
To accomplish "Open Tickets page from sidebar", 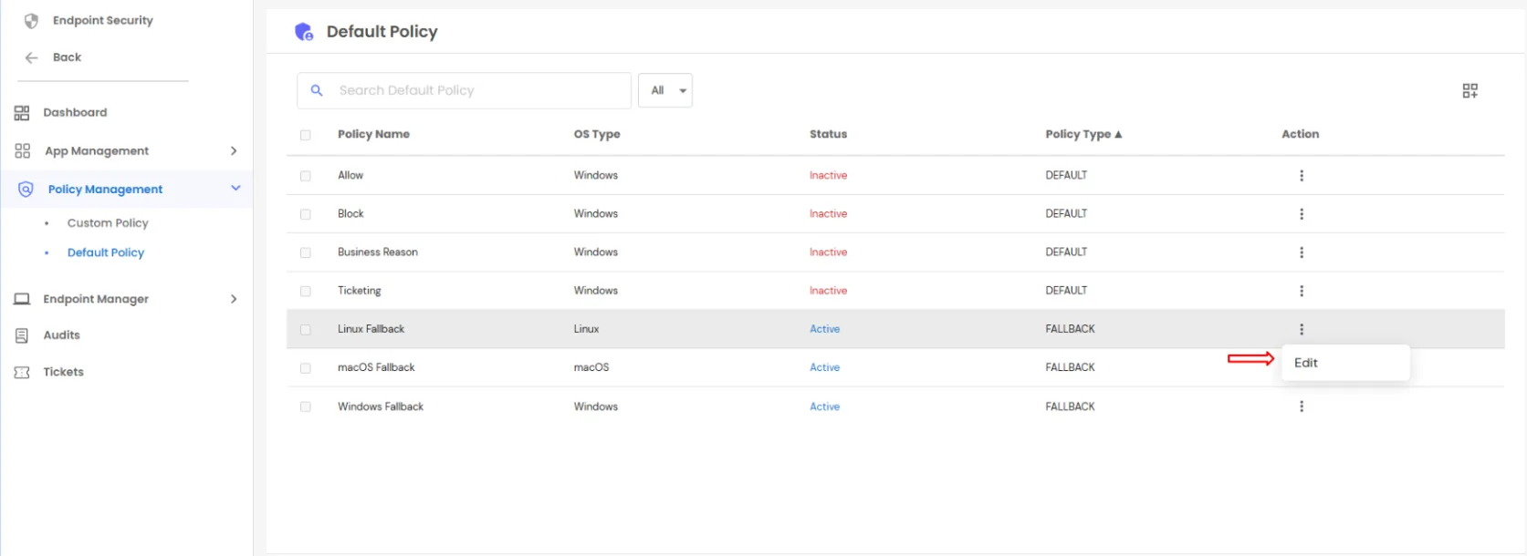I will [x=63, y=372].
